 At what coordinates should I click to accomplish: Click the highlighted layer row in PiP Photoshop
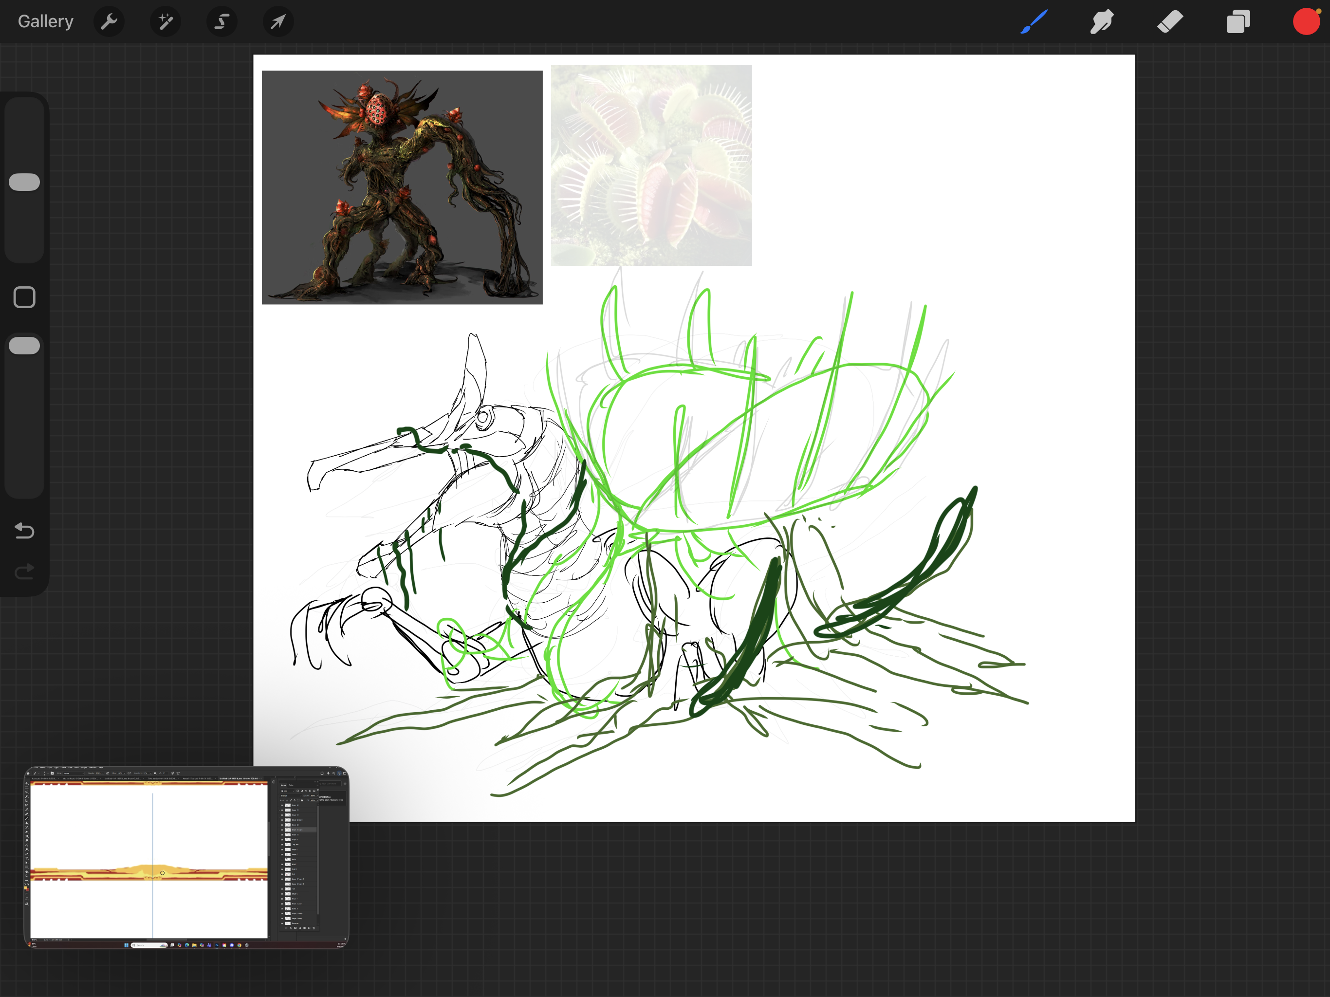coord(299,830)
